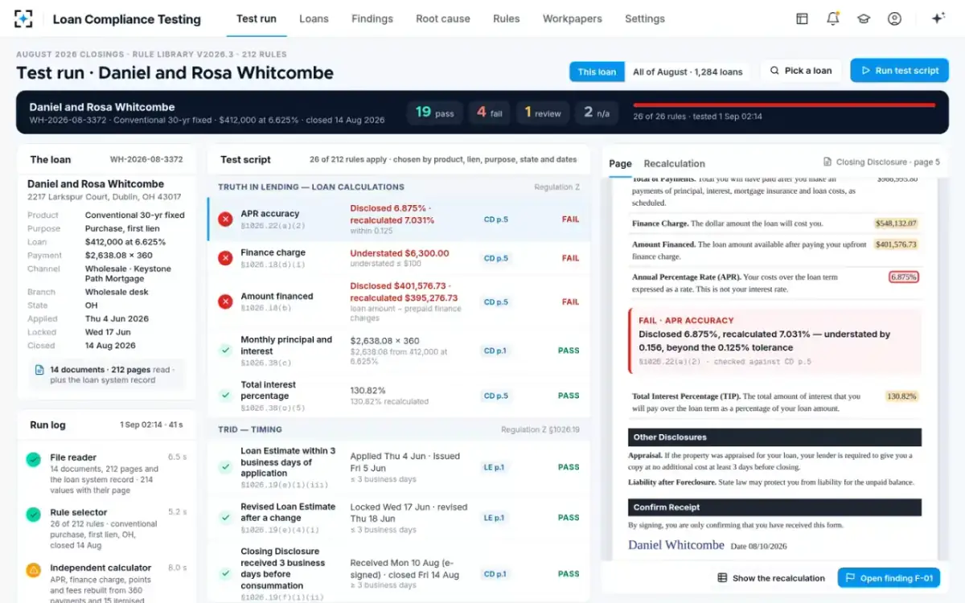Click the 2 n/a summary chip

597,113
